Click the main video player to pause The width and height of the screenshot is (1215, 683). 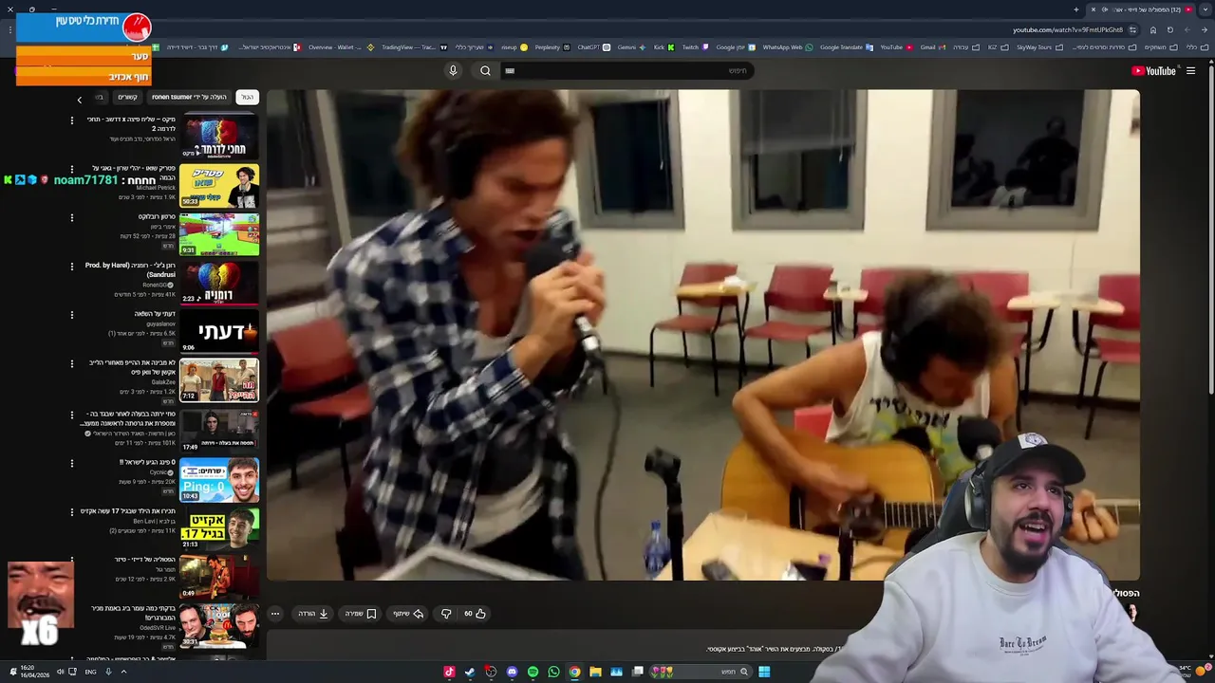(x=702, y=335)
